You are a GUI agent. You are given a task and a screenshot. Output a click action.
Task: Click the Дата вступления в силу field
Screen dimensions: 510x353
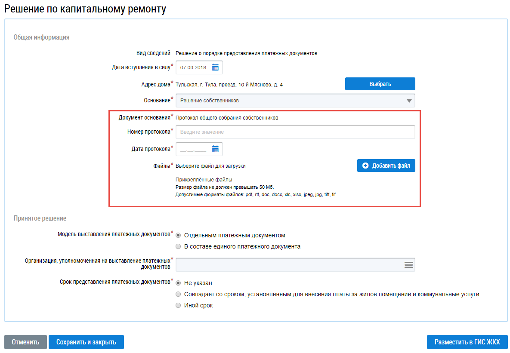pos(194,68)
